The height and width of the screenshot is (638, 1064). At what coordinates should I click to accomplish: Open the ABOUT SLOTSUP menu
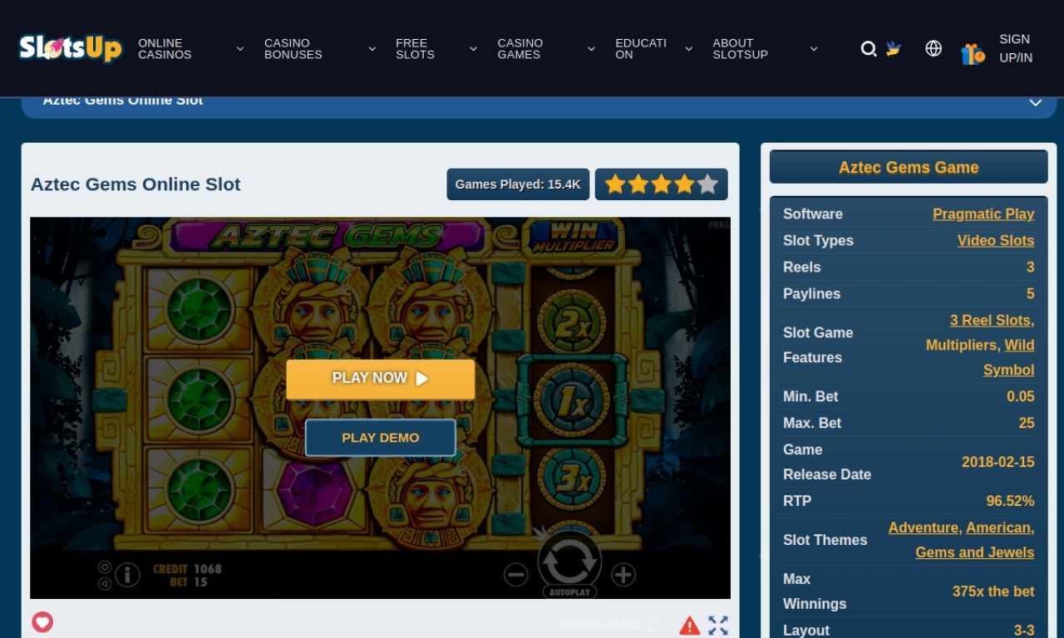pos(740,49)
